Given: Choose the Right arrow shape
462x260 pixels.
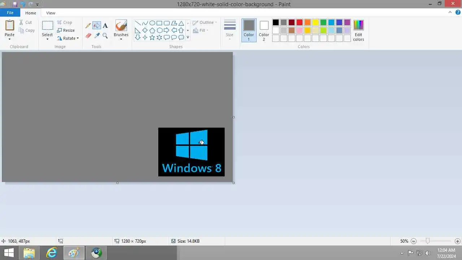Looking at the screenshot, I should pyautogui.click(x=166, y=30).
